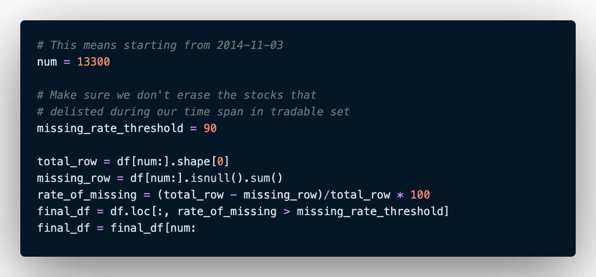Click the orange number 100
Image resolution: width=596 pixels, height=277 pixels.
(x=420, y=195)
